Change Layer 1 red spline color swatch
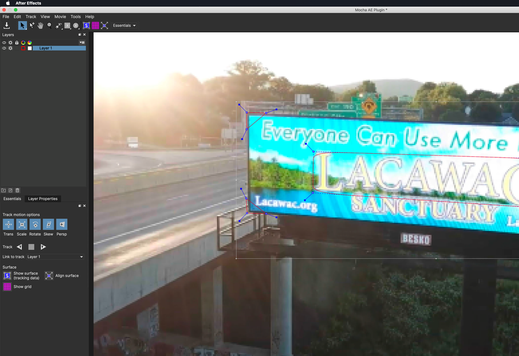 [23, 48]
